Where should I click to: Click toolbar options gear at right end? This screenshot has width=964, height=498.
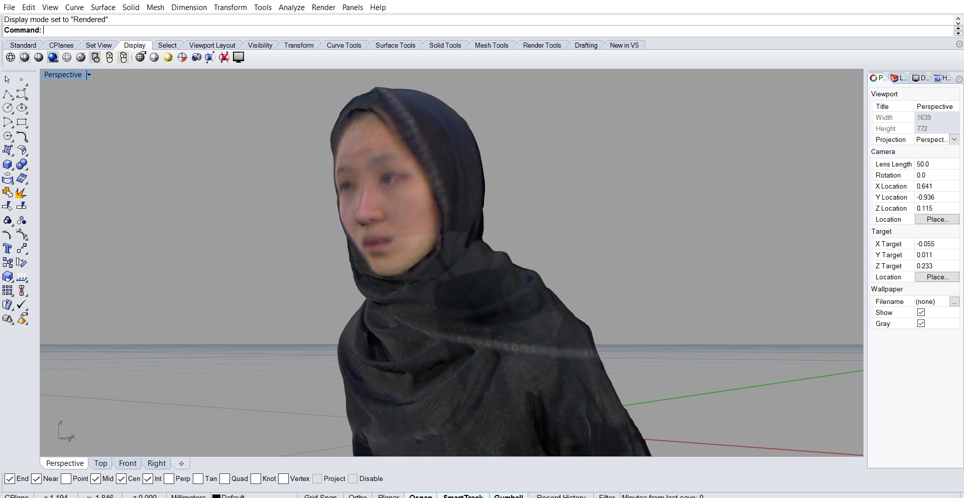click(x=959, y=44)
